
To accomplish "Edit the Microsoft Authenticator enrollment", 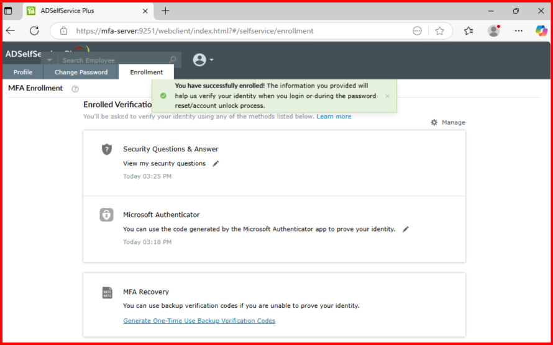I will 406,229.
